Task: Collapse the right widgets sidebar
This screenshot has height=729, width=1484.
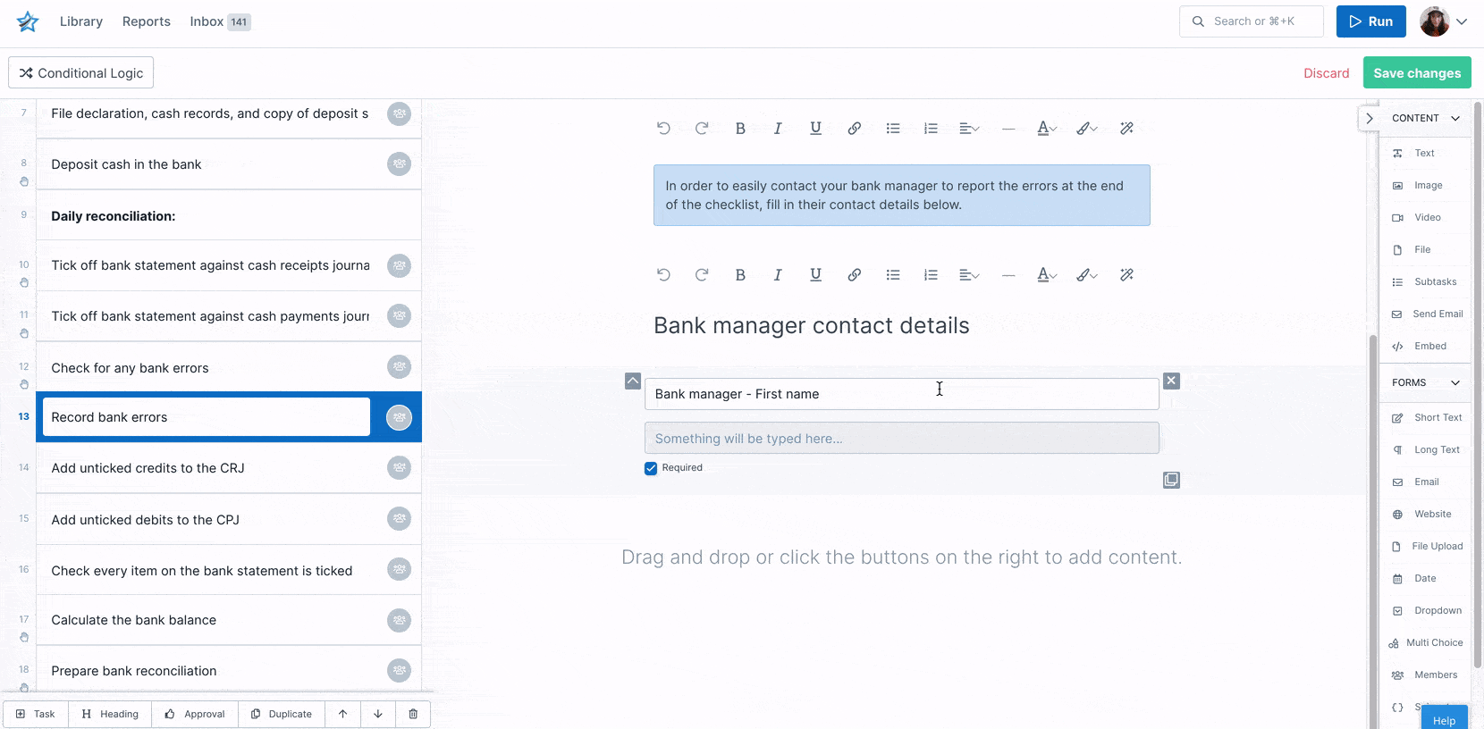Action: [1369, 118]
